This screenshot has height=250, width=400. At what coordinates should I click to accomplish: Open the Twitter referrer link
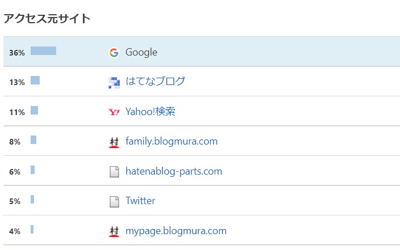pyautogui.click(x=140, y=201)
